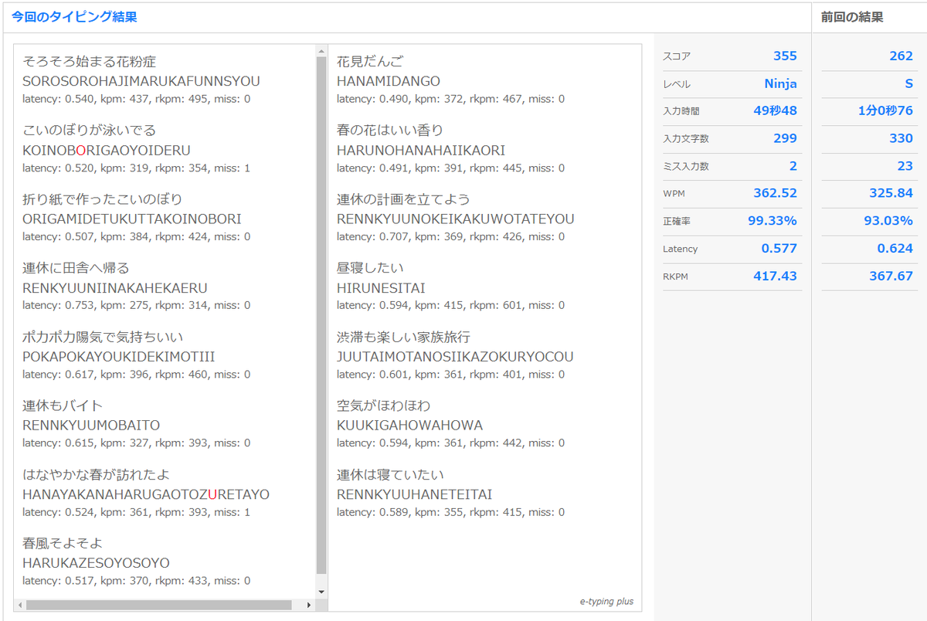Click the input time 49秒48

click(x=776, y=110)
